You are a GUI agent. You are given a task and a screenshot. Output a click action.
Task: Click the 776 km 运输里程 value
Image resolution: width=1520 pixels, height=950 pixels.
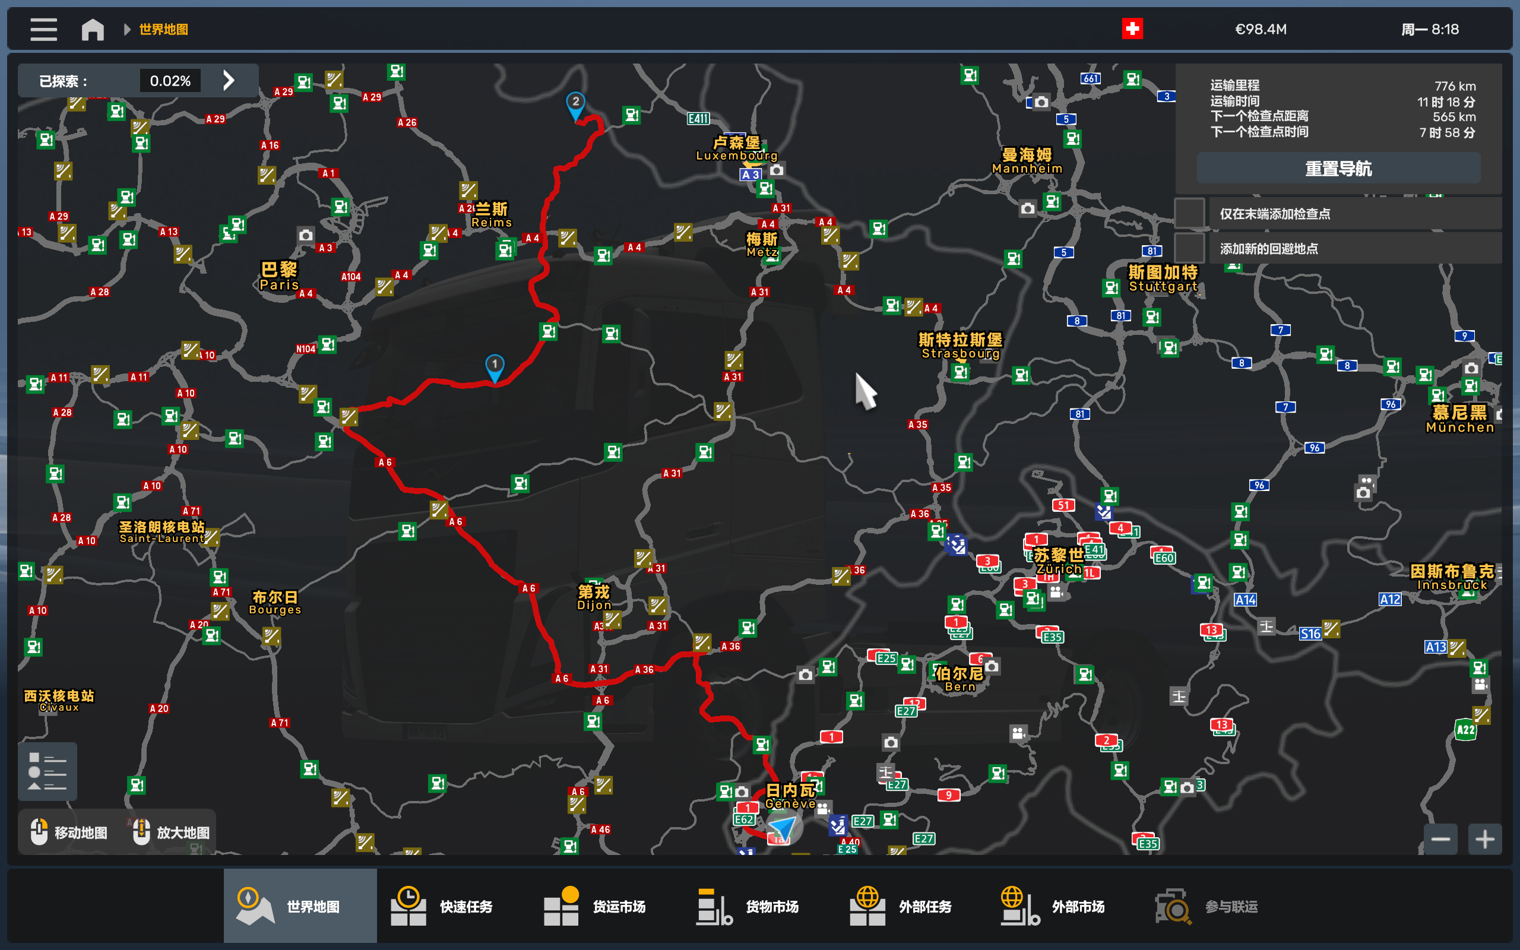click(1455, 86)
